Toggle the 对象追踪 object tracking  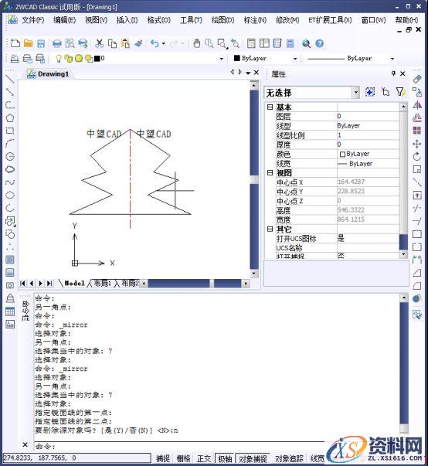click(289, 458)
